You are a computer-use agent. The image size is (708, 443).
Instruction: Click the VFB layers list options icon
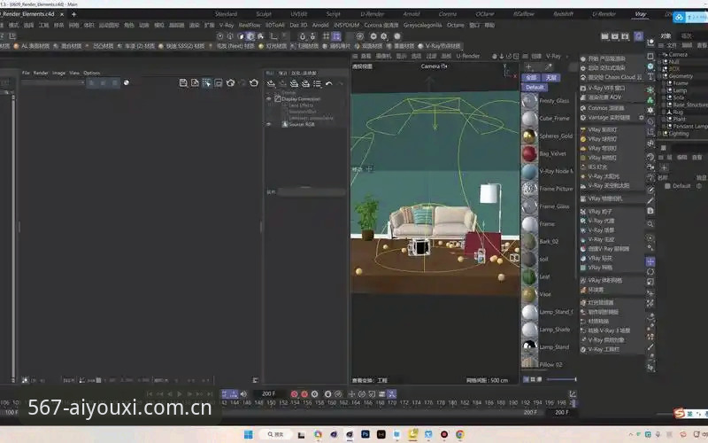click(318, 83)
